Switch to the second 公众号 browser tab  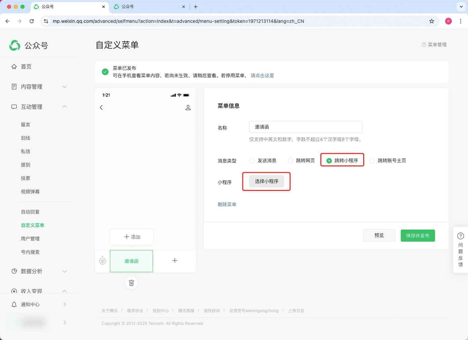tap(148, 7)
